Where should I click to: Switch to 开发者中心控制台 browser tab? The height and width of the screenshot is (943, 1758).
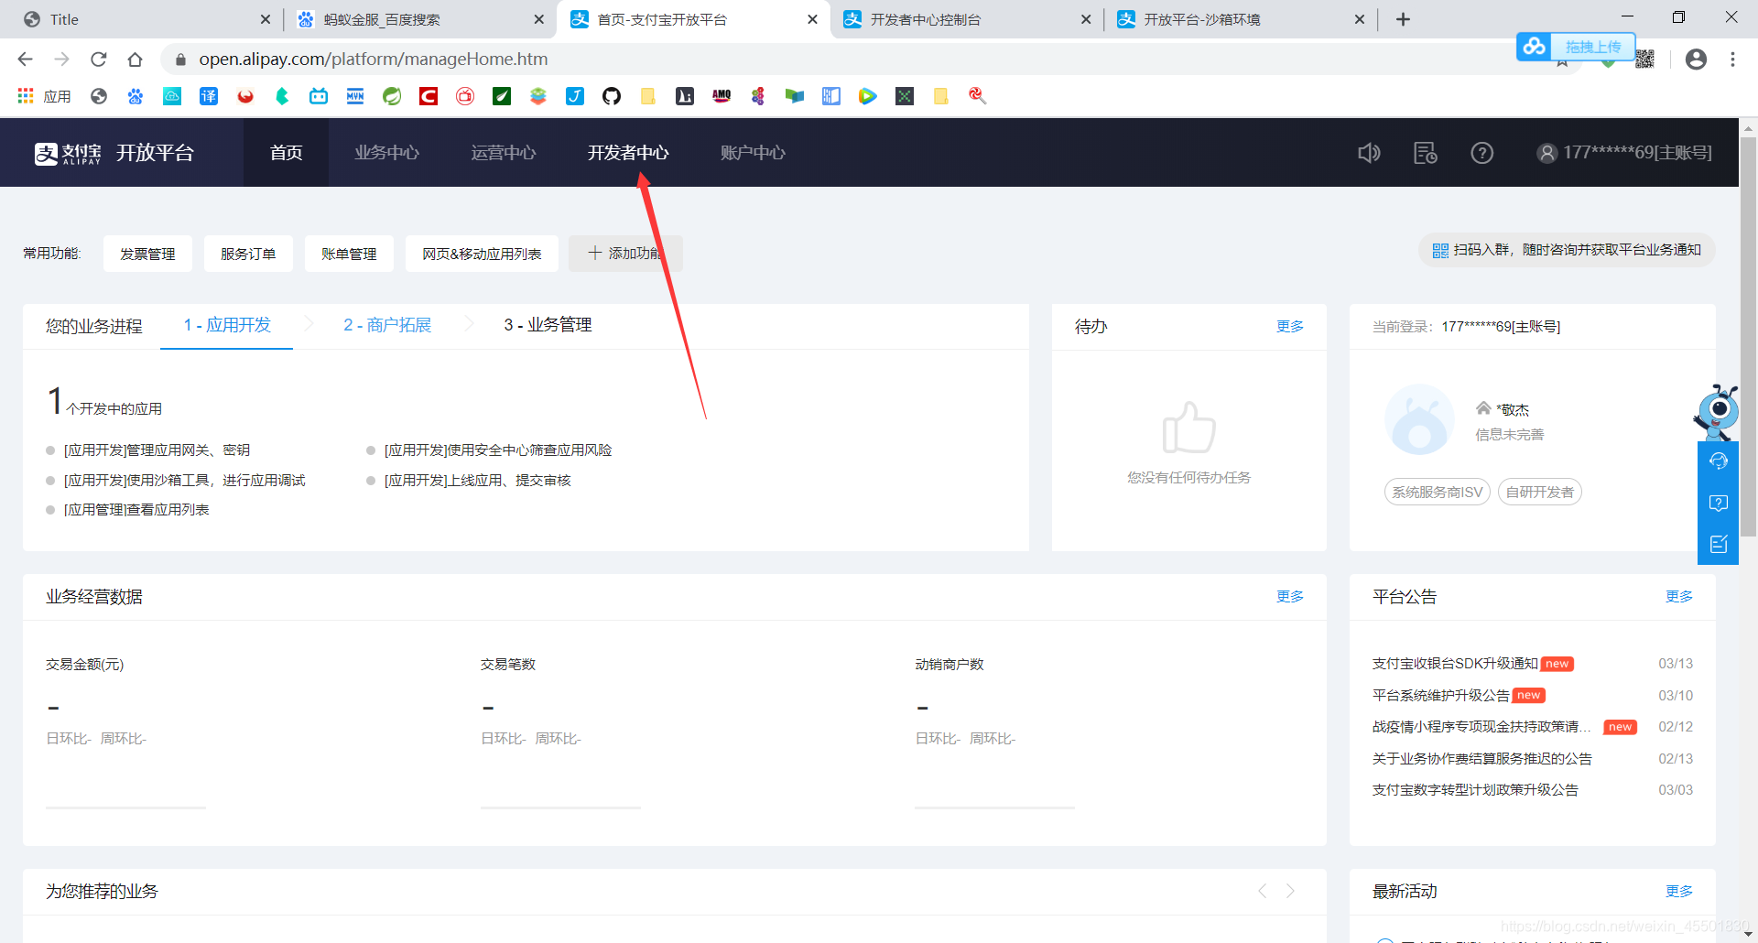coord(966,19)
